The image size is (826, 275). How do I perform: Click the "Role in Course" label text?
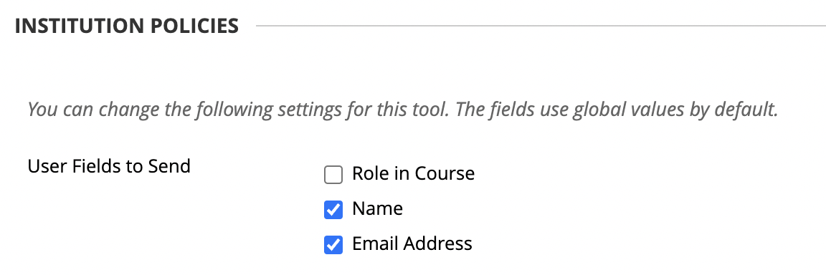[414, 173]
